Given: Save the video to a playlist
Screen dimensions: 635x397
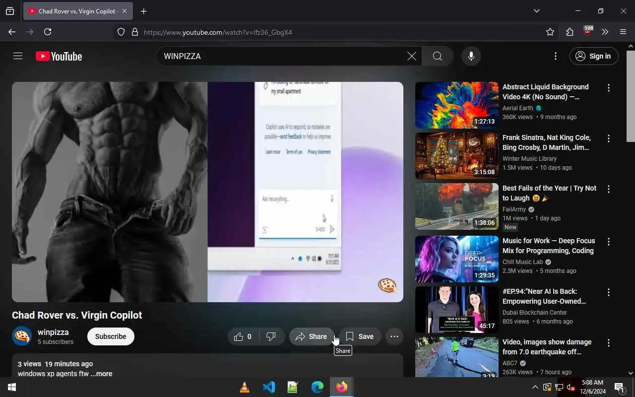Looking at the screenshot, I should click(x=360, y=336).
